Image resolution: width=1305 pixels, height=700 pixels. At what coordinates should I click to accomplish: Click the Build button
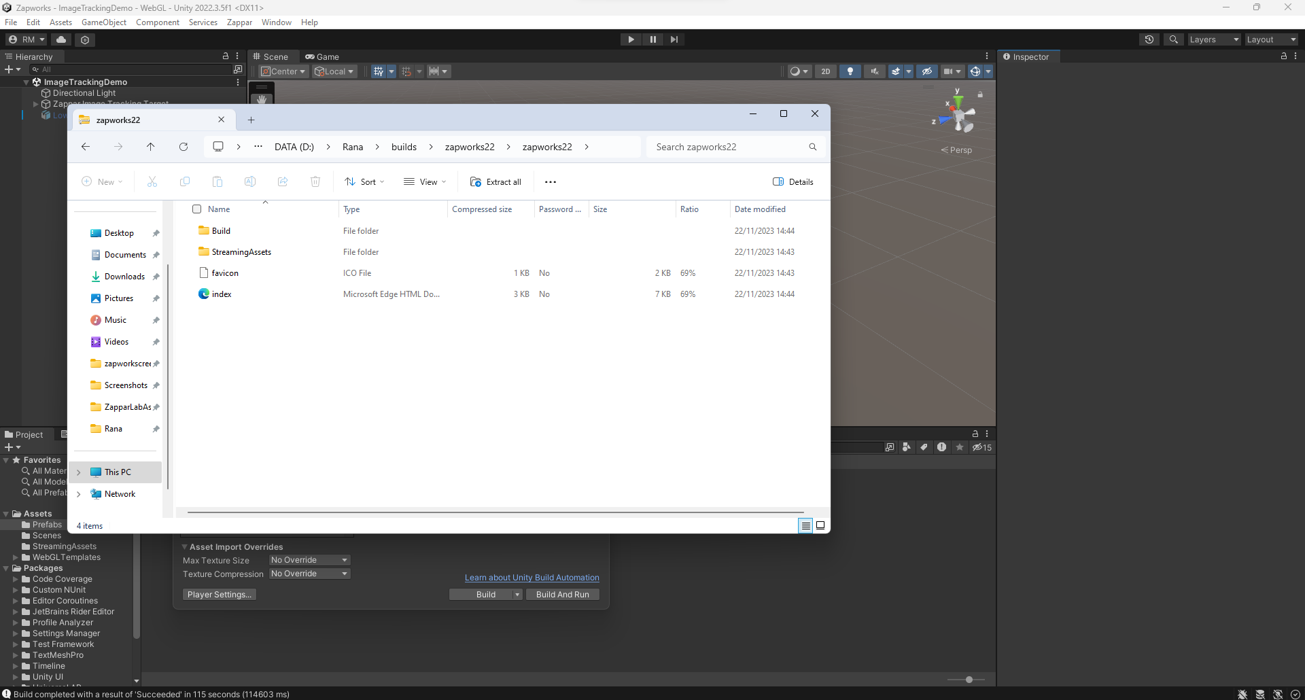click(x=481, y=595)
